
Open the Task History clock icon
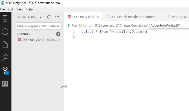pyautogui.click(x=5, y=32)
